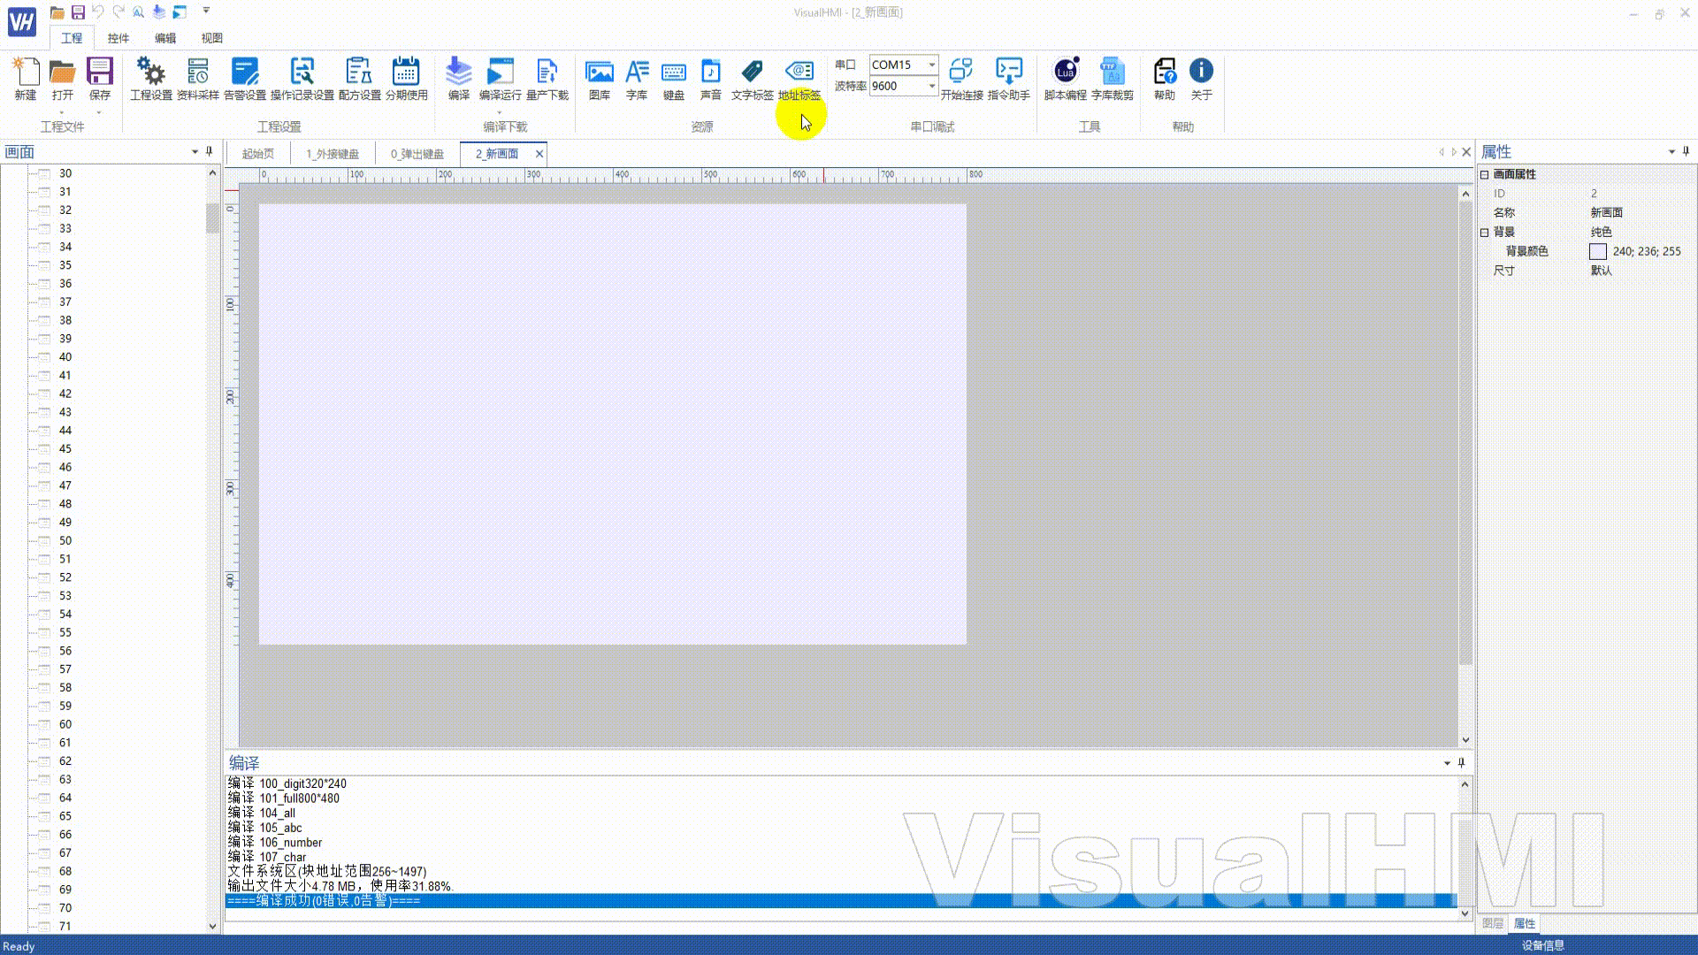
Task: Collapse the 背景 property section
Action: pos(1485,232)
